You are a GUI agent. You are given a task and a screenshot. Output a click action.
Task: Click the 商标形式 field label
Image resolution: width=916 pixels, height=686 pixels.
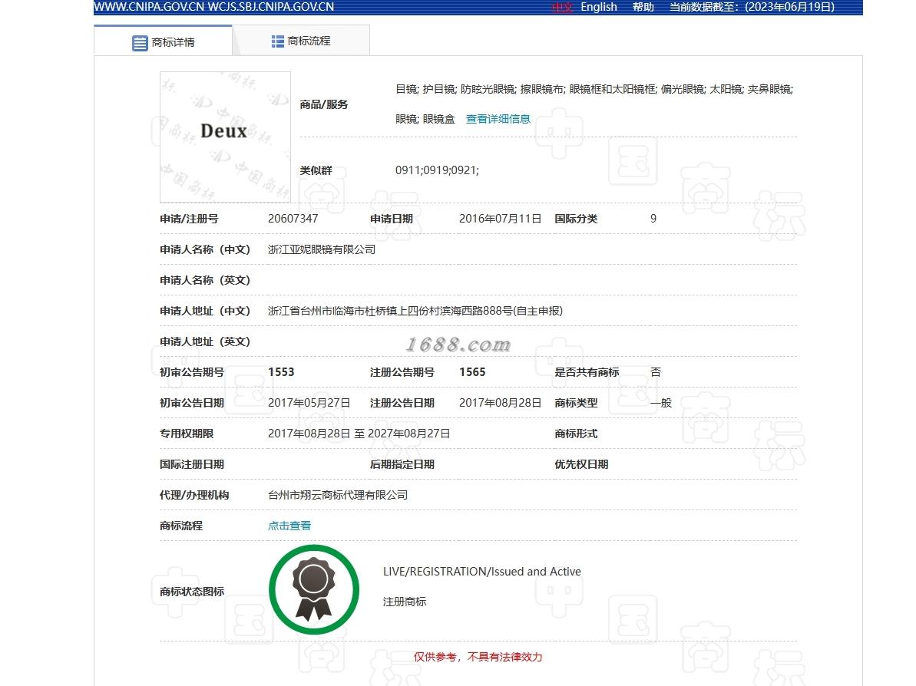click(576, 434)
